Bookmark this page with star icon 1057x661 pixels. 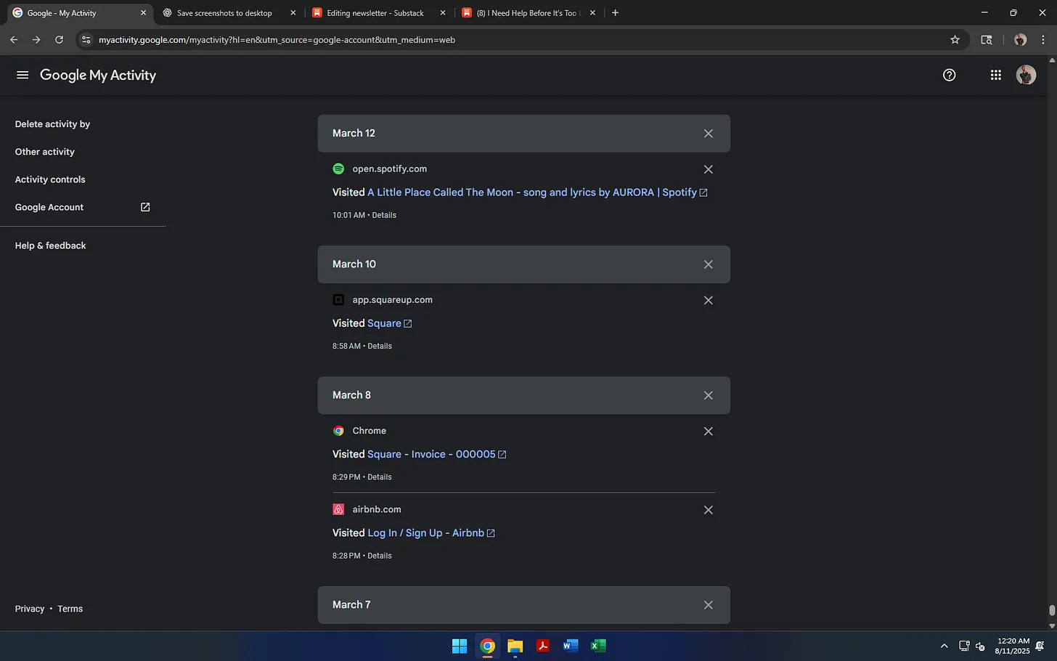[955, 40]
